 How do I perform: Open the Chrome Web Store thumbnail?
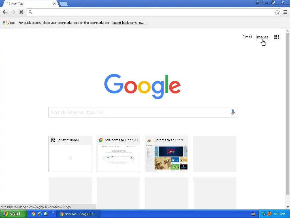tap(167, 154)
